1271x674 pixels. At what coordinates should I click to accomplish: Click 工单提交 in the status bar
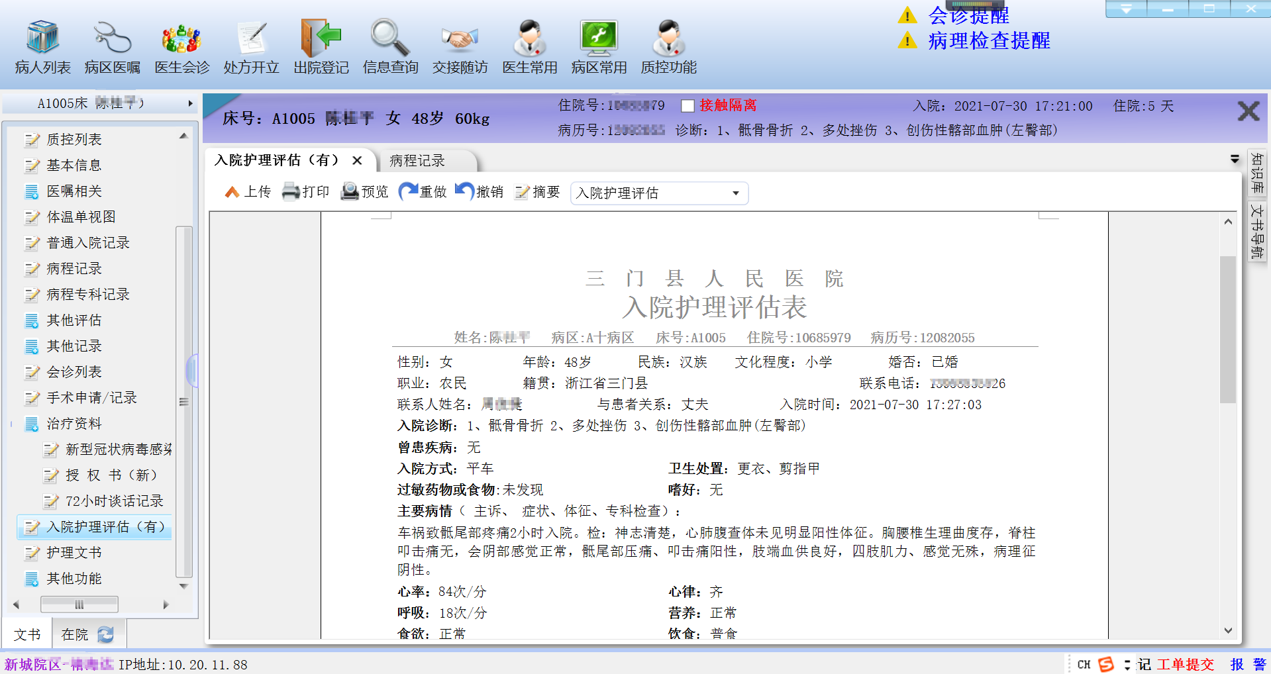point(1185,664)
